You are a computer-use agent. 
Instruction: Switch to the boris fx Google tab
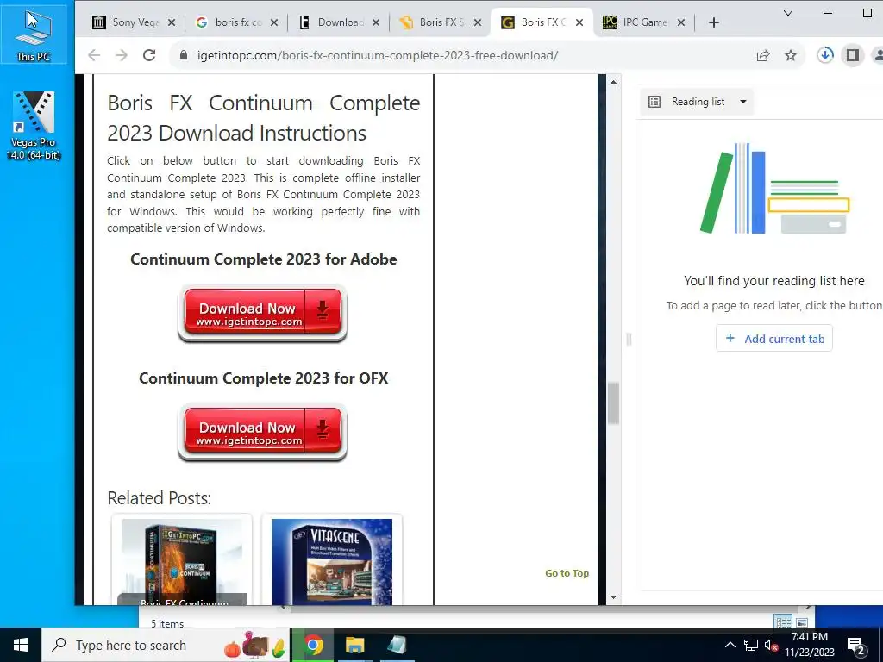pos(238,22)
